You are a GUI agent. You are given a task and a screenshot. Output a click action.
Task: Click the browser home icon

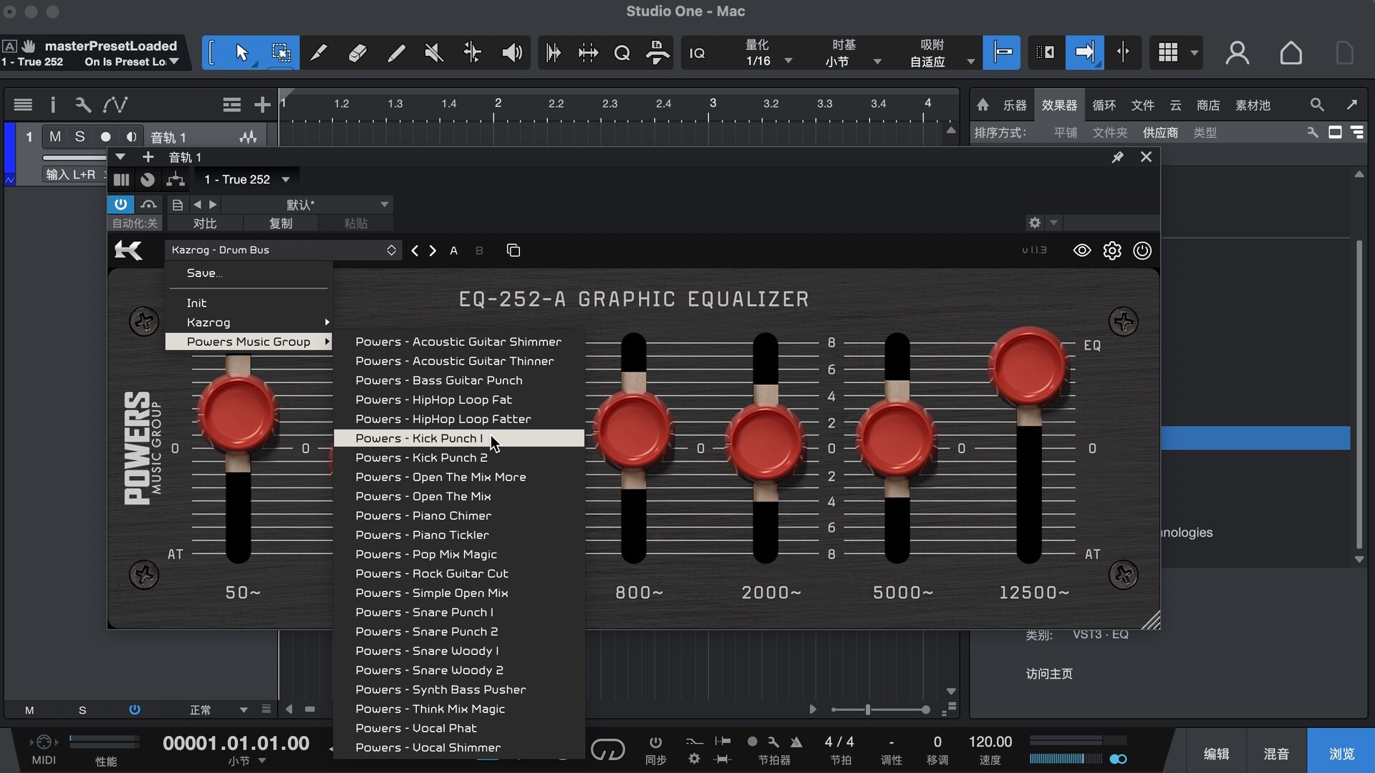(x=983, y=105)
